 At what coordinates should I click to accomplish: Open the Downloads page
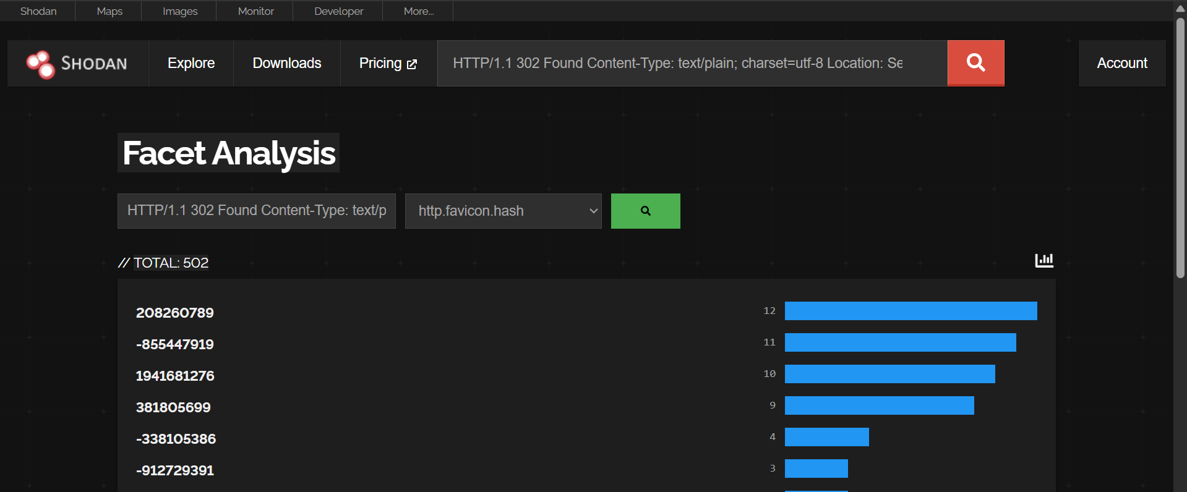[x=287, y=64]
